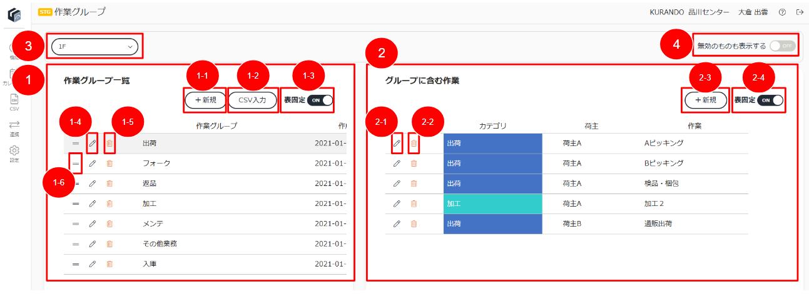Delete the 入庫 work group
Viewport: 809px width, 294px height.
(109, 264)
